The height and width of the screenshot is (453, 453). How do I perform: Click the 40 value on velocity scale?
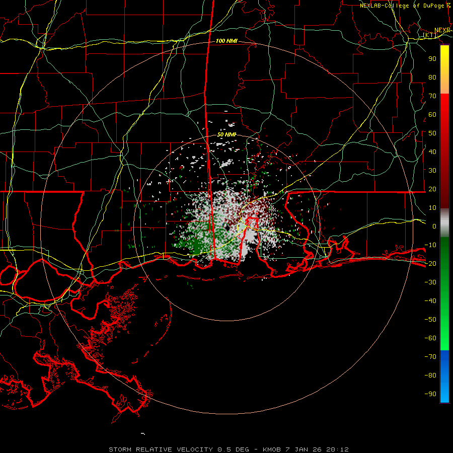(432, 152)
